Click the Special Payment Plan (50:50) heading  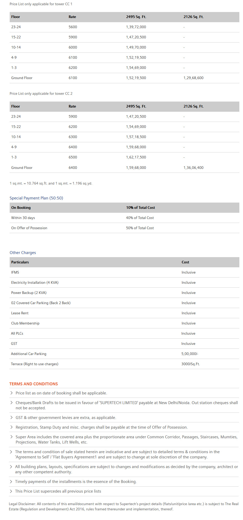click(x=36, y=198)
